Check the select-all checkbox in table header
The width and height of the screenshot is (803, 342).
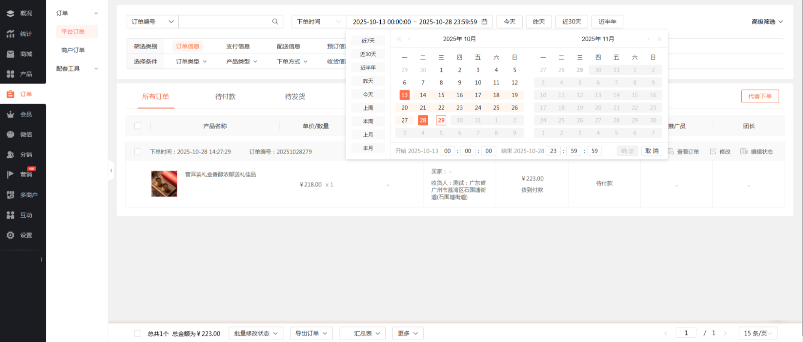[x=138, y=126]
